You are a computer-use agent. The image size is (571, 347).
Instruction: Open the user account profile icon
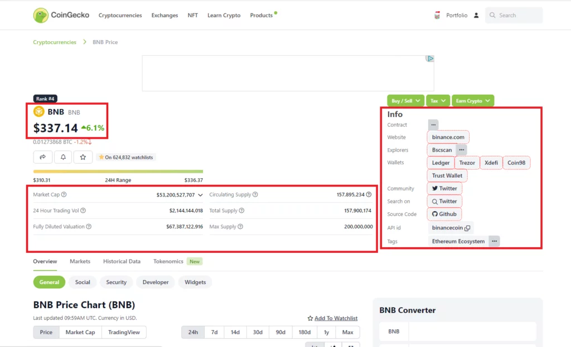[x=476, y=16]
